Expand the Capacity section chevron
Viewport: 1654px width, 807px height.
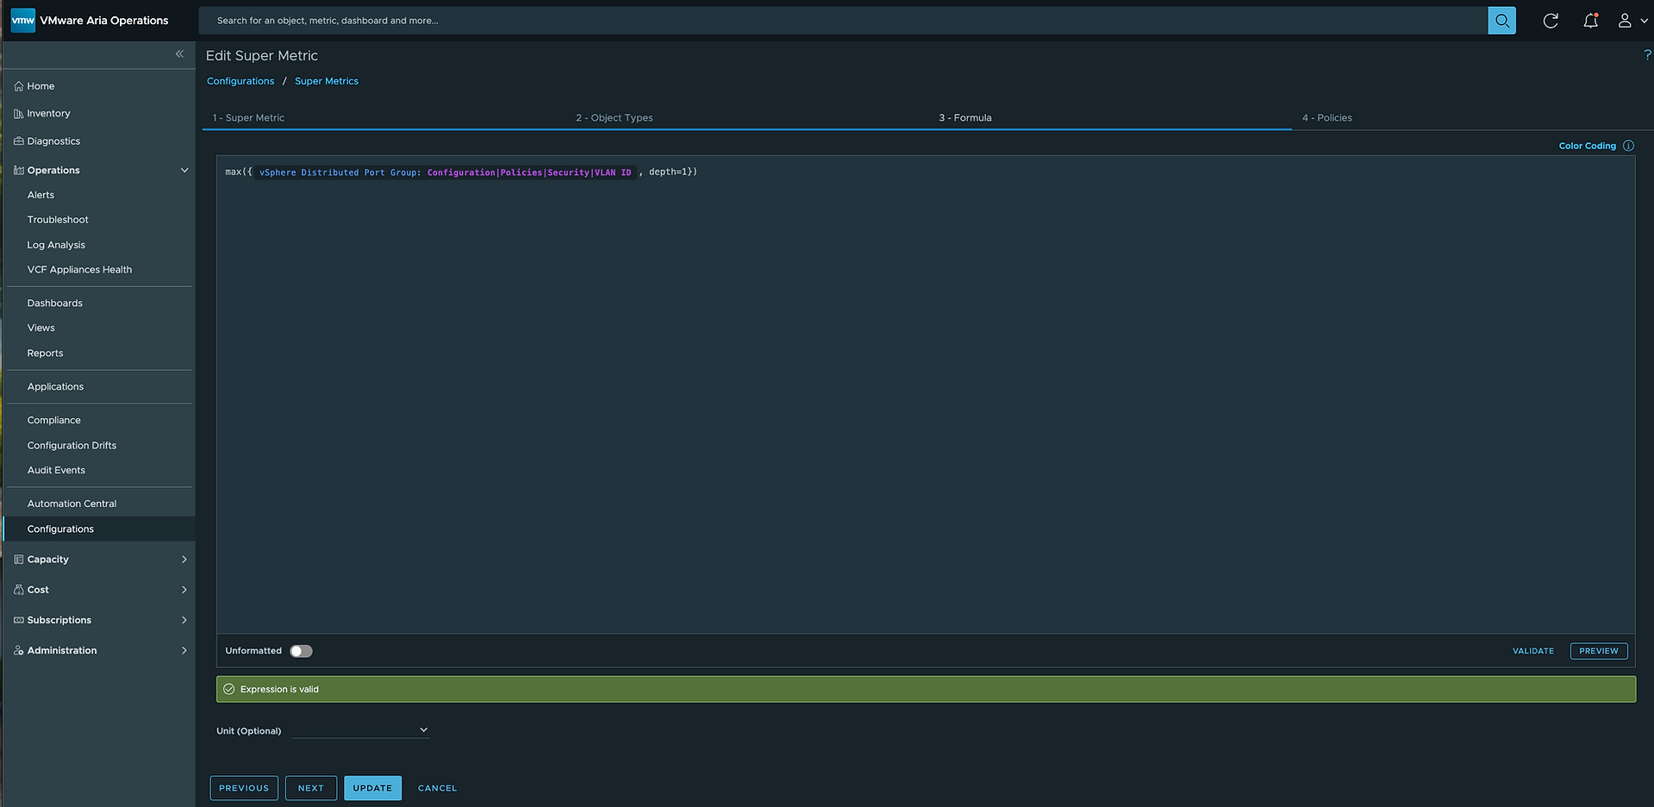[x=184, y=560]
